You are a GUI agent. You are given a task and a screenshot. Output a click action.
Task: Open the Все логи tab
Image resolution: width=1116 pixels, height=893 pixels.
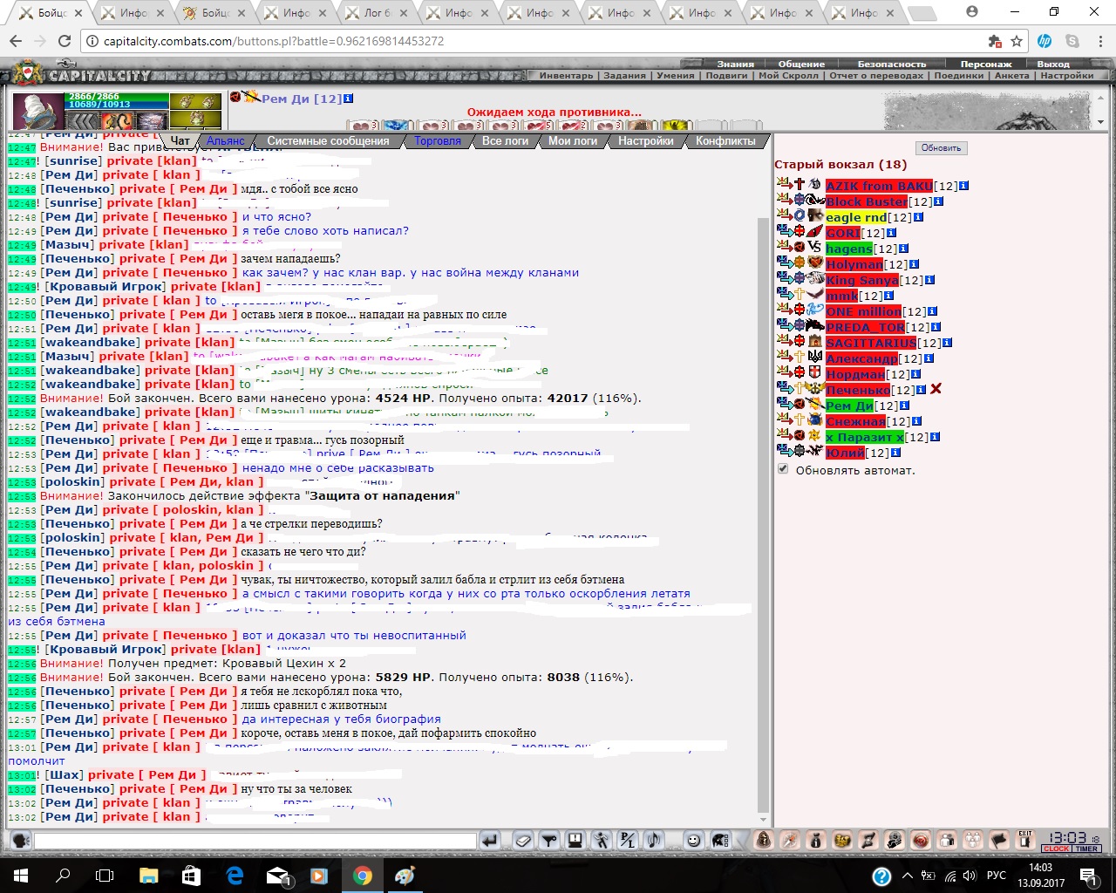505,140
